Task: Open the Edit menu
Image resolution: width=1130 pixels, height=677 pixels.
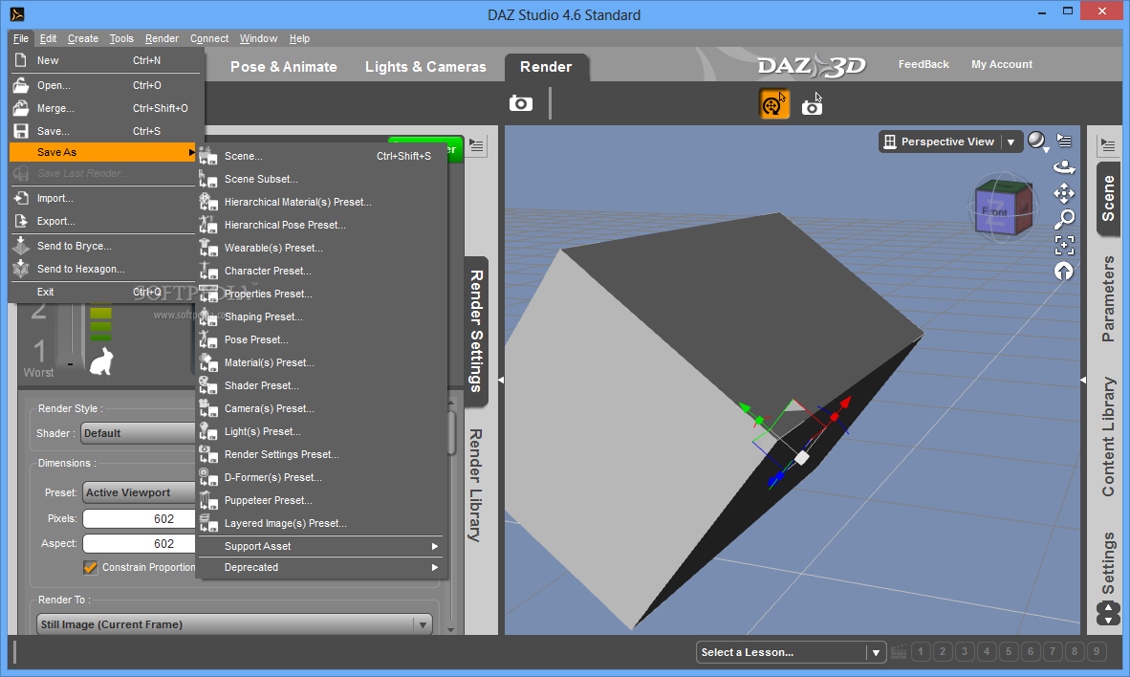Action: (49, 39)
